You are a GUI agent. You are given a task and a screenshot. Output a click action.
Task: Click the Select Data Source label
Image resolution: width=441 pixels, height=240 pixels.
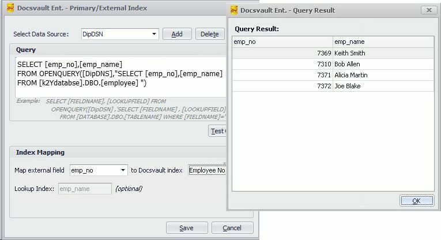coord(41,34)
